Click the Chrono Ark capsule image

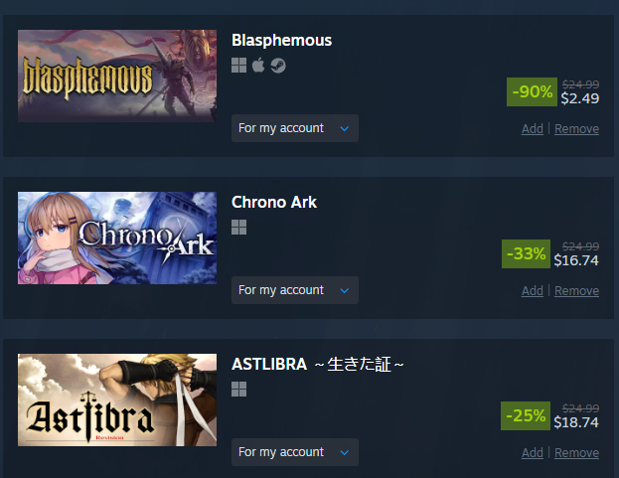pos(117,239)
